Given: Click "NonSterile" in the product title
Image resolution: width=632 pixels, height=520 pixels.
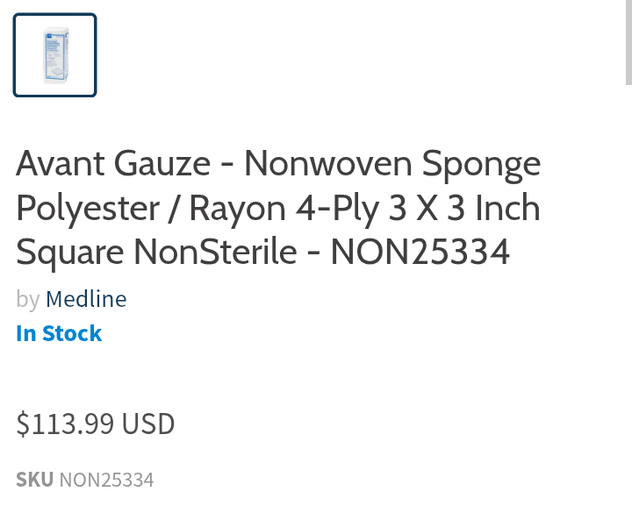Looking at the screenshot, I should click(216, 253).
